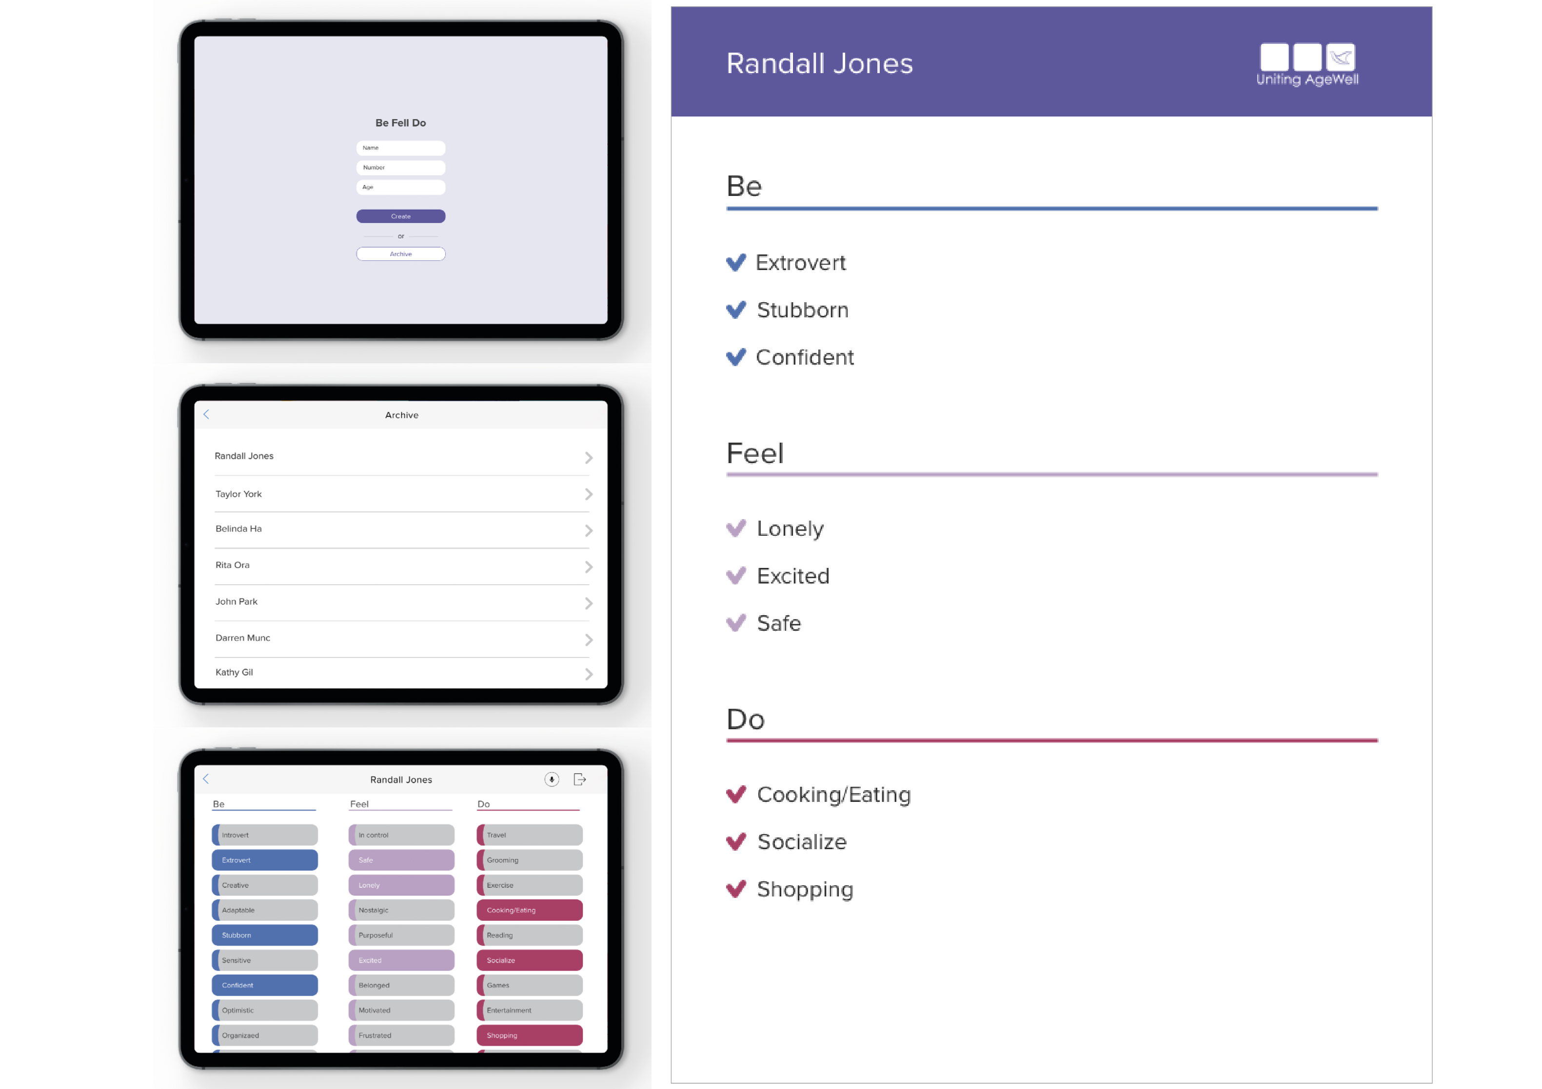Select the Feel column header
This screenshot has height=1089, width=1542.
[x=359, y=804]
